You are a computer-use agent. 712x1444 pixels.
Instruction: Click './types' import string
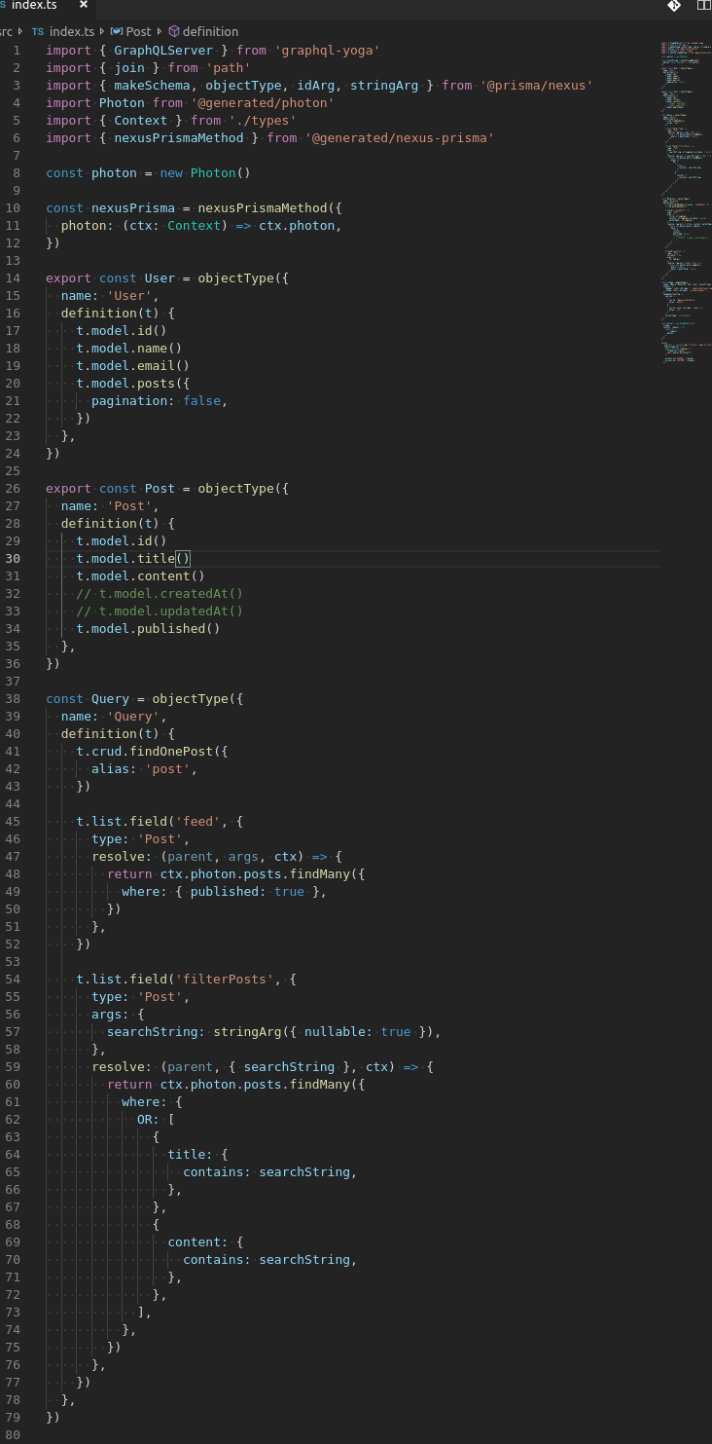click(262, 121)
